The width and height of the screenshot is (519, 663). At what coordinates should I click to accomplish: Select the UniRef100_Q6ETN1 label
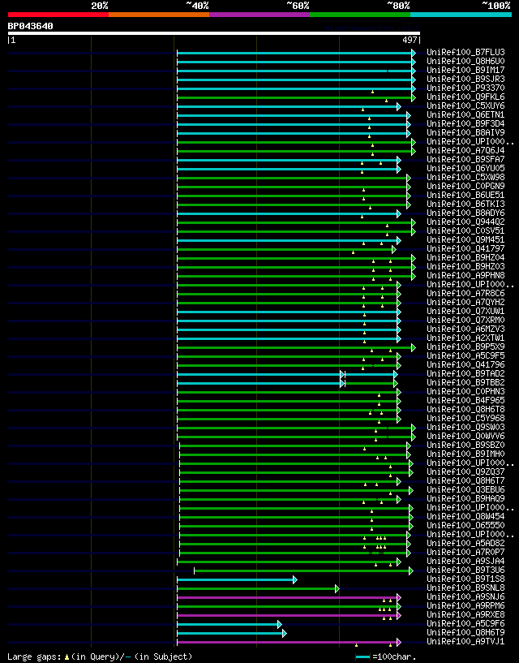(x=465, y=114)
